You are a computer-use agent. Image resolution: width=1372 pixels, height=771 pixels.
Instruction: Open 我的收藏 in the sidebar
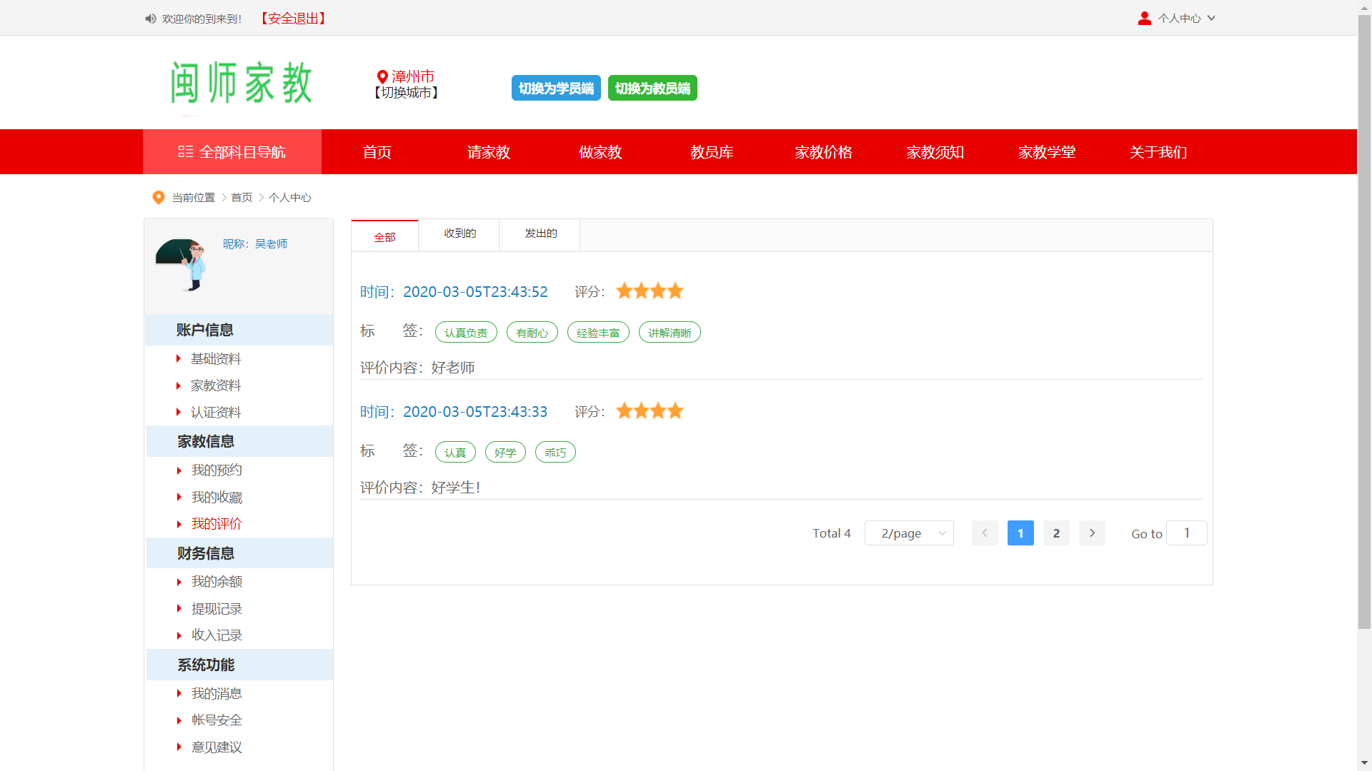point(217,498)
